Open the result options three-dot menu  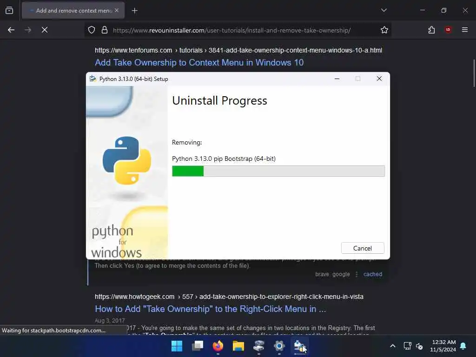tap(357, 274)
